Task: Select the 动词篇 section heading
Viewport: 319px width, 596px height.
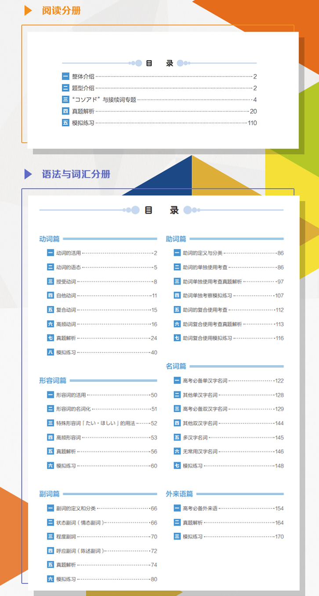Action: pyautogui.click(x=49, y=239)
